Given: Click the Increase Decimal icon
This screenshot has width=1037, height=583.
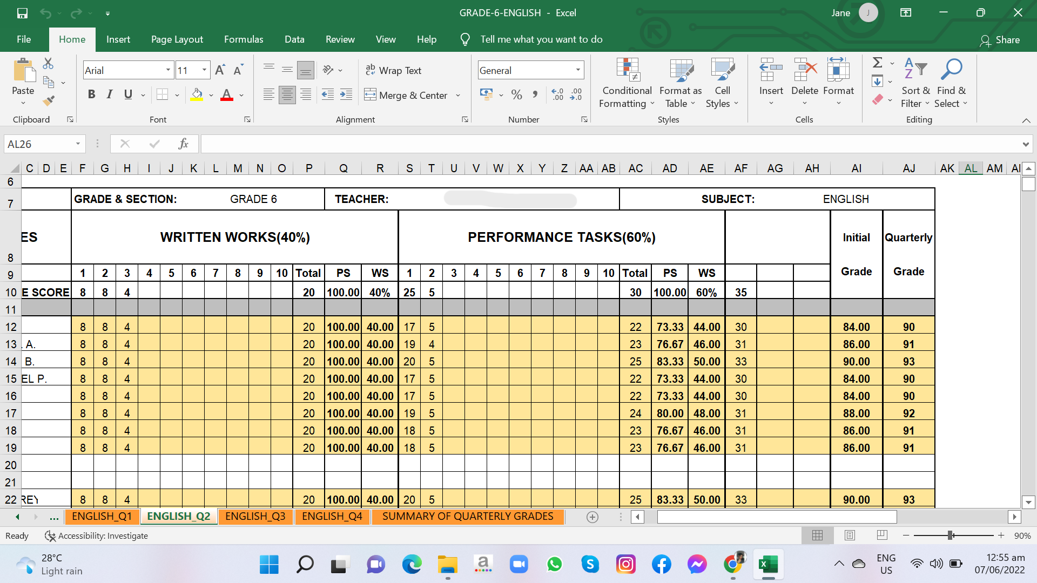Looking at the screenshot, I should point(557,95).
